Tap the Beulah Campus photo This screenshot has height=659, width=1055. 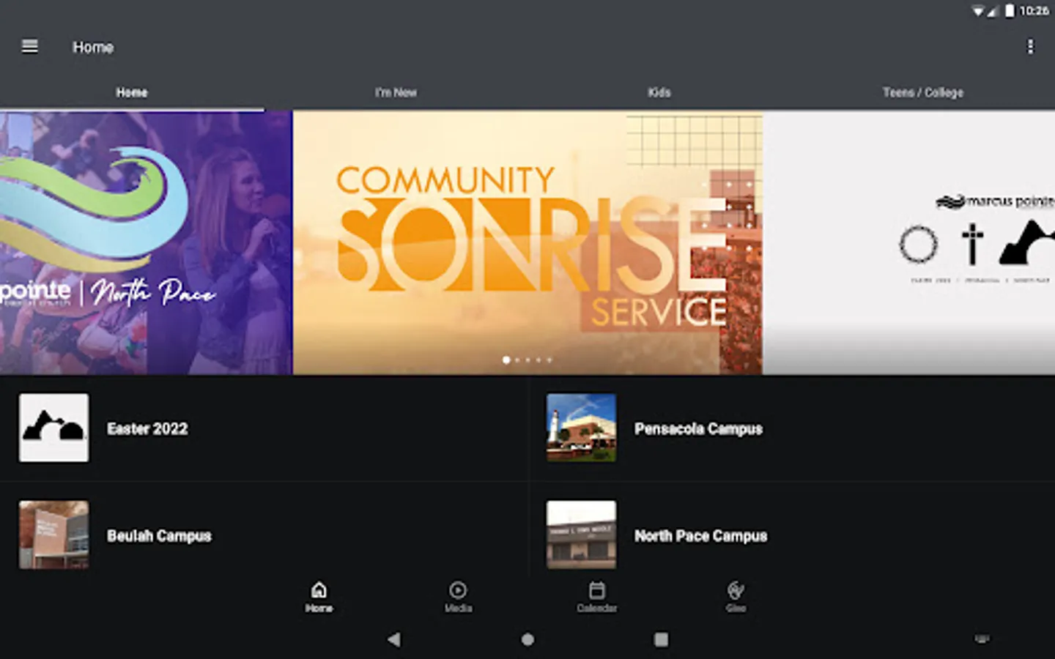click(x=53, y=535)
